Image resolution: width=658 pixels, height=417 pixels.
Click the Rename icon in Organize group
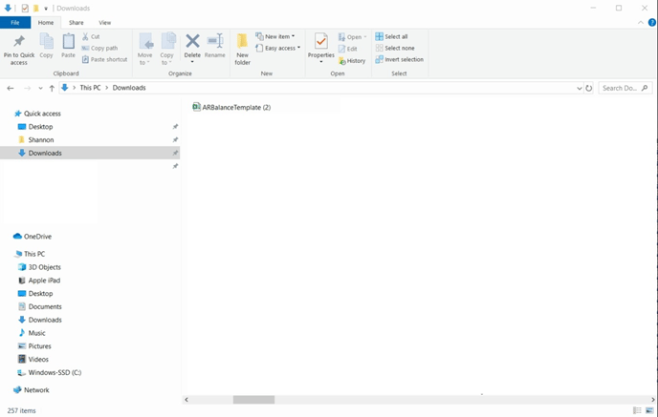[215, 46]
